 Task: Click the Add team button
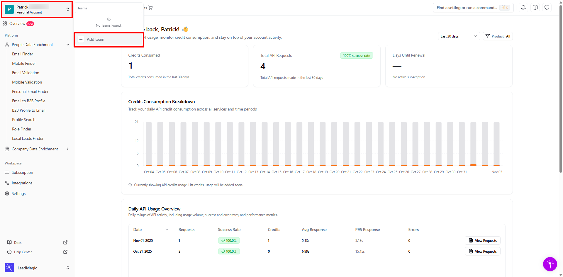point(109,39)
